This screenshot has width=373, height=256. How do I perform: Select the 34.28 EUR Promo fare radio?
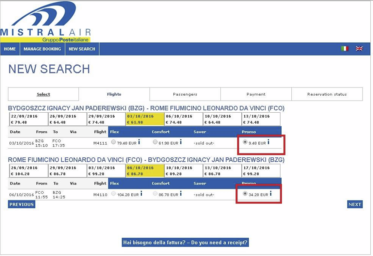pos(245,194)
